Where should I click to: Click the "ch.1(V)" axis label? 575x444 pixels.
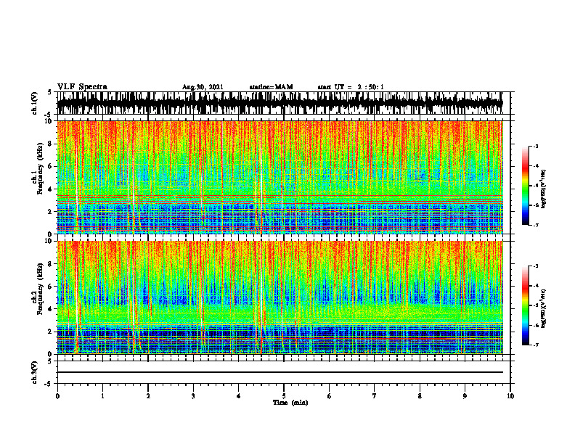pos(35,103)
